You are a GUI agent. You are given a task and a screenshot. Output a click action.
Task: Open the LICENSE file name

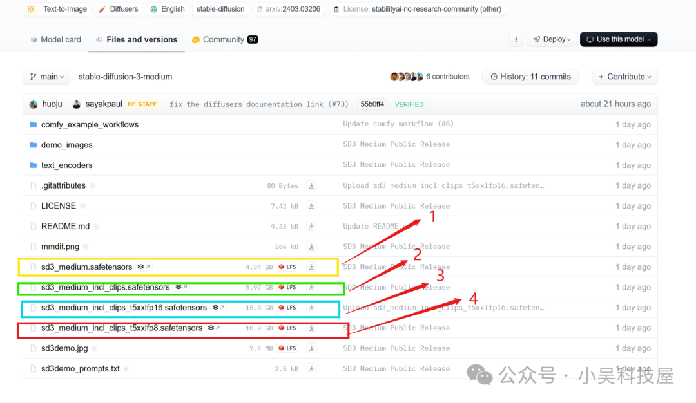(59, 206)
